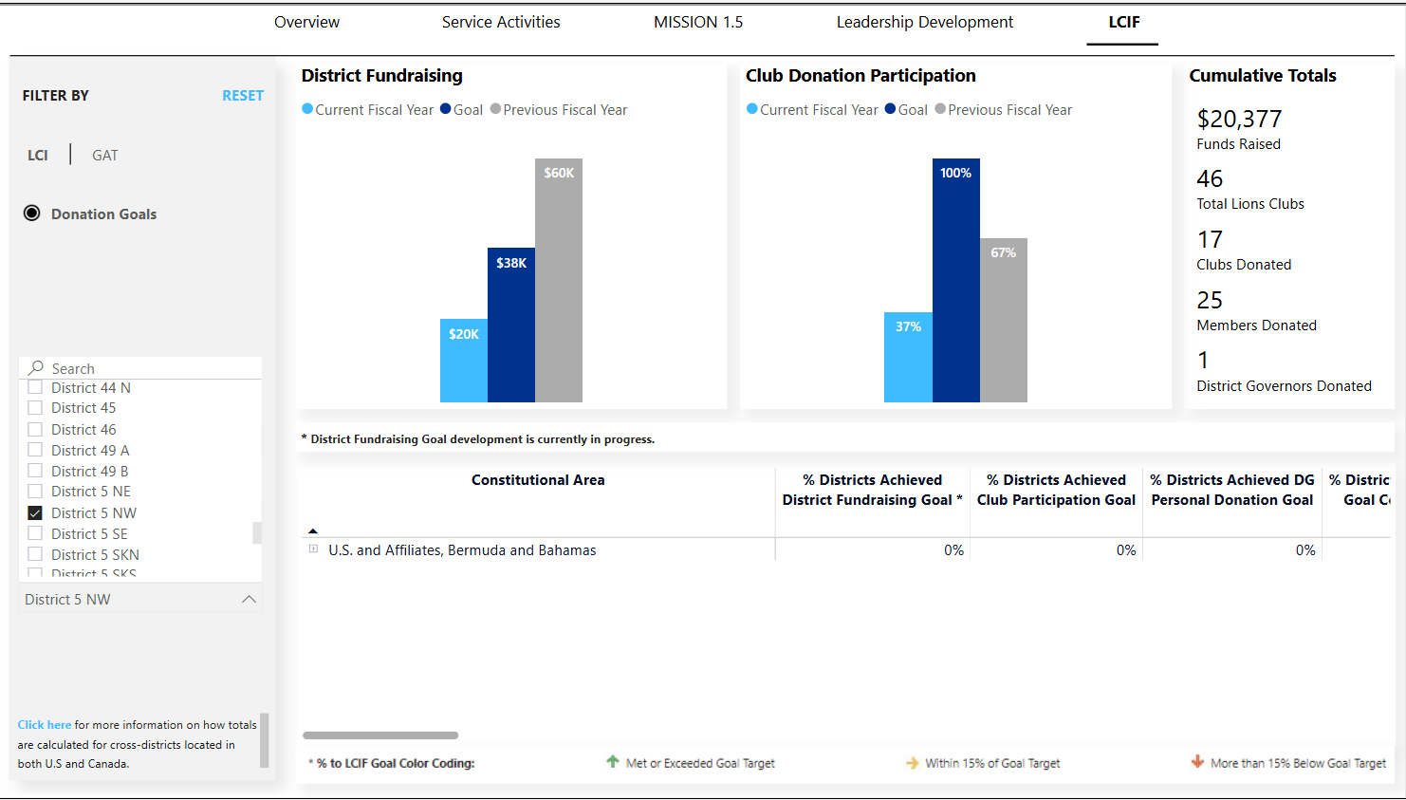Click the search magnifier icon in district filter
This screenshot has width=1406, height=800.
click(x=36, y=368)
